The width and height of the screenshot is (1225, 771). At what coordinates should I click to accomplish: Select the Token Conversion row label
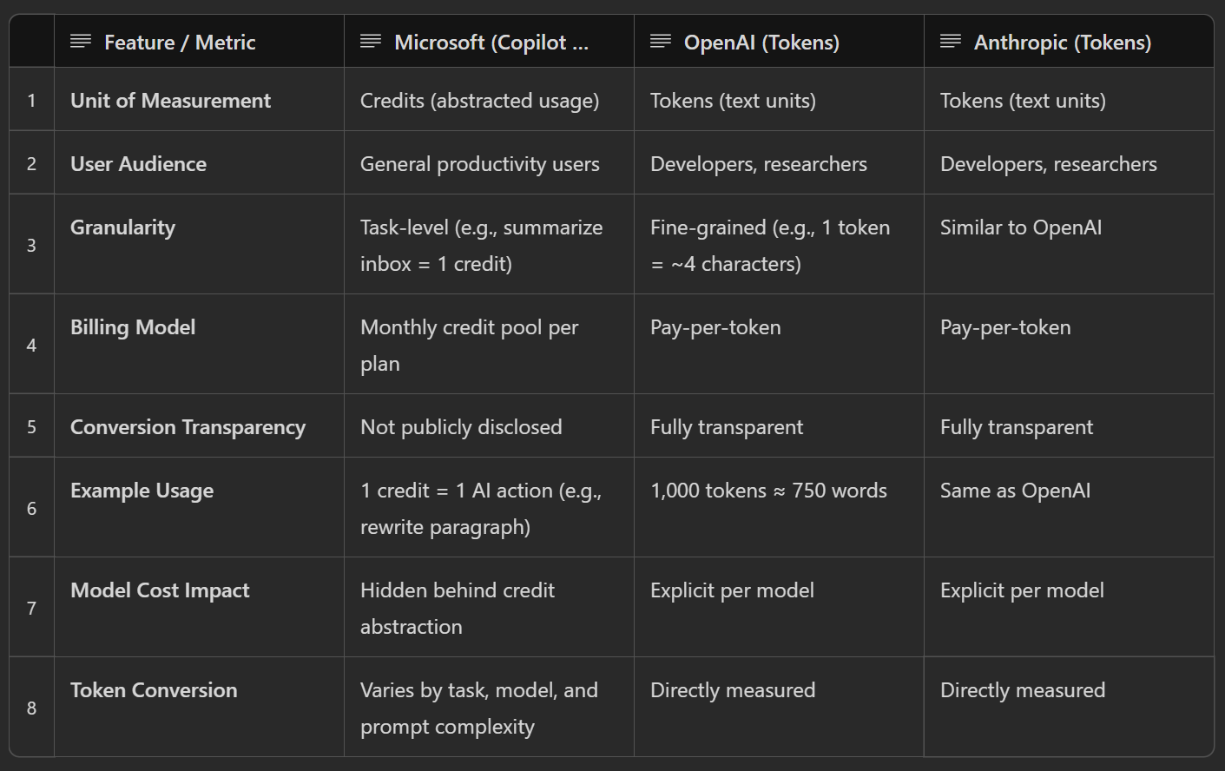(154, 690)
